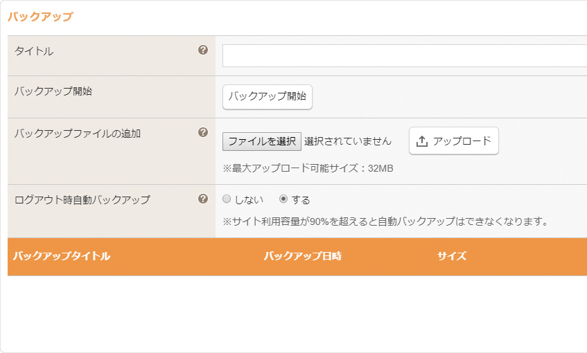The image size is (587, 353).
Task: Click the ログアウト時自動バックアップ row label
Action: [x=82, y=200]
